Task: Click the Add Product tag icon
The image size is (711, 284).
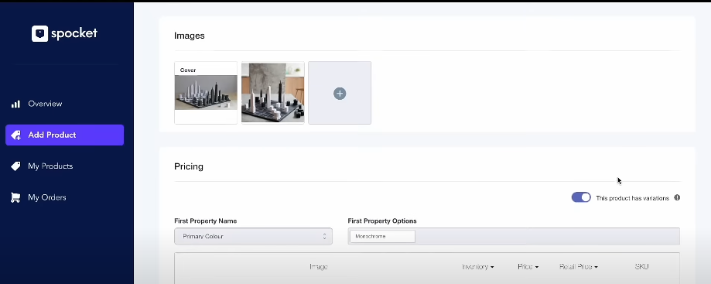Action: tap(16, 135)
